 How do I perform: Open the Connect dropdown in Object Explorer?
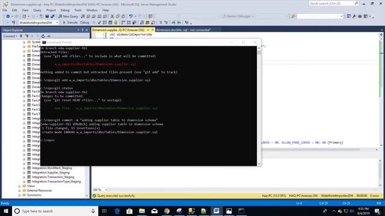tap(10, 36)
